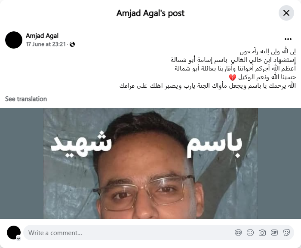Open avatar sticker picker in comment box
Screen dimensions: 301x248
click(238, 233)
